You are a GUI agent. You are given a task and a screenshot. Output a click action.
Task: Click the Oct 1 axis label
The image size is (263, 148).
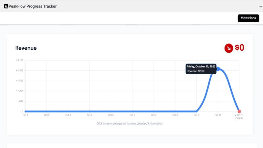click(25, 115)
